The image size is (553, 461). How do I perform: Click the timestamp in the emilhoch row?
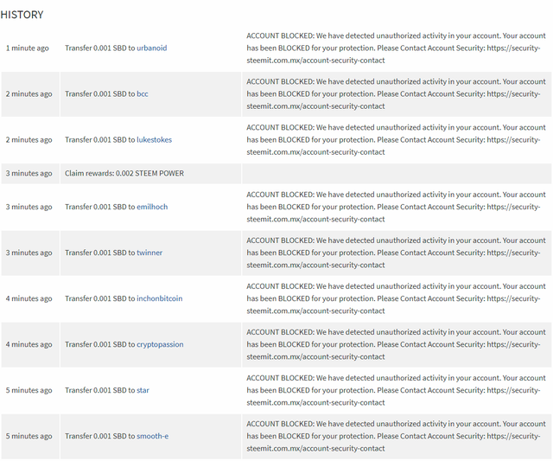[29, 207]
